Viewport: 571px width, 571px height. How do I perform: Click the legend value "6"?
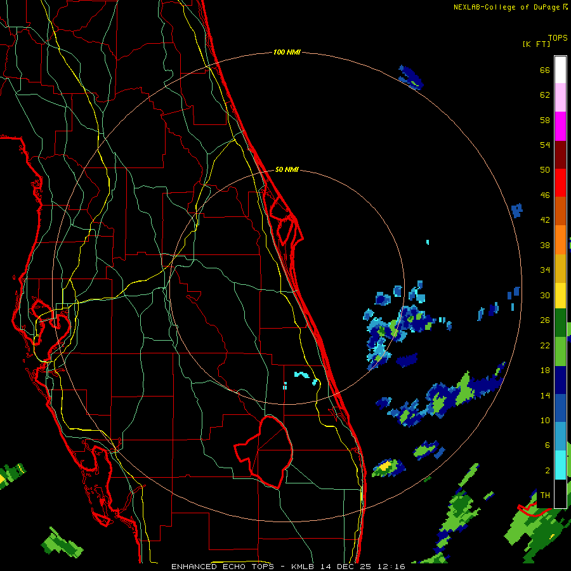[x=548, y=445]
